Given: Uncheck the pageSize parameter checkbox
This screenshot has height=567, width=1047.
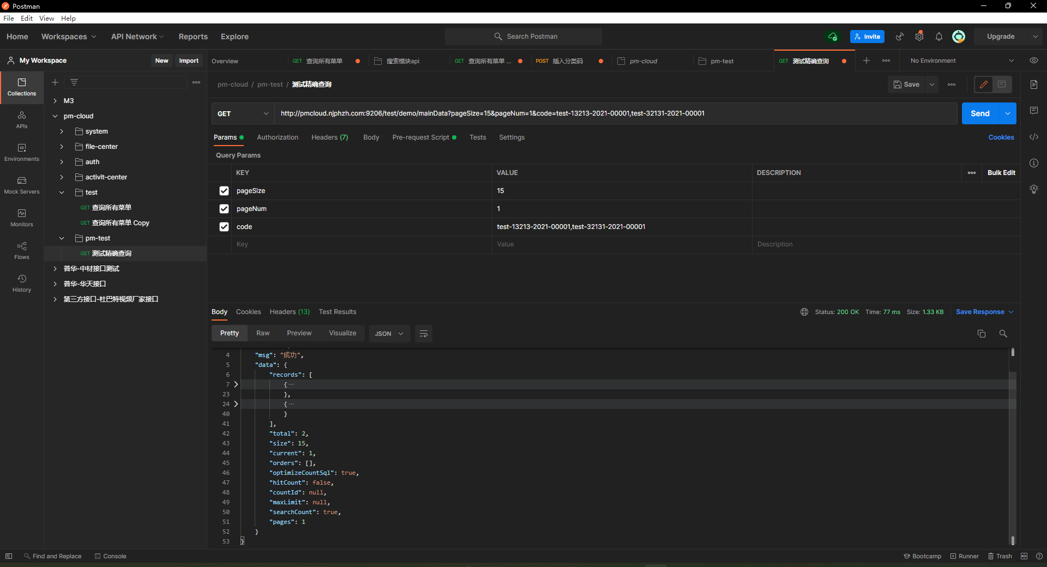Looking at the screenshot, I should (x=224, y=191).
